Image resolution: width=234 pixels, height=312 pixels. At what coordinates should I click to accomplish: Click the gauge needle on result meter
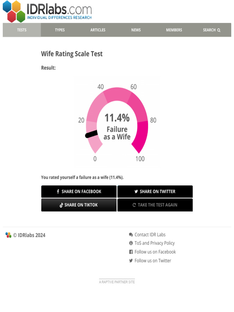(91, 134)
